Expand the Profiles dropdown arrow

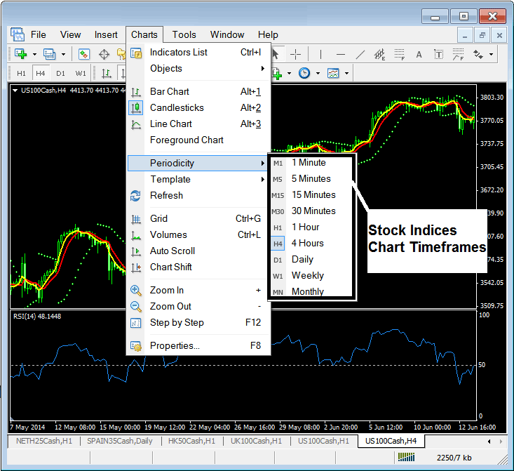[x=64, y=55]
